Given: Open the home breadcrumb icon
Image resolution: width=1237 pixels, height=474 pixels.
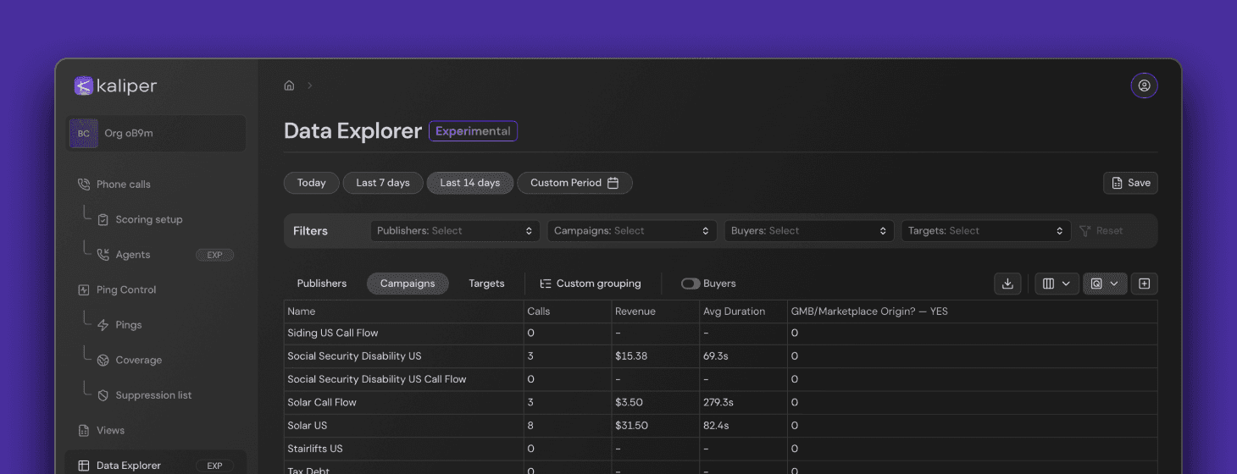Looking at the screenshot, I should click(x=289, y=85).
